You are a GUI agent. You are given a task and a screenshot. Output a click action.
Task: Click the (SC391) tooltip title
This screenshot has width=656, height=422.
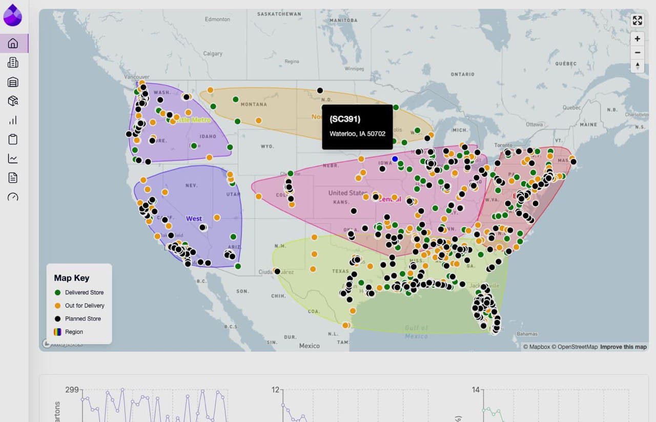pos(345,119)
